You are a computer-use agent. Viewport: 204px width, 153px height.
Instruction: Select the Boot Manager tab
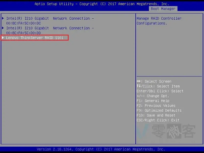(163, 9)
